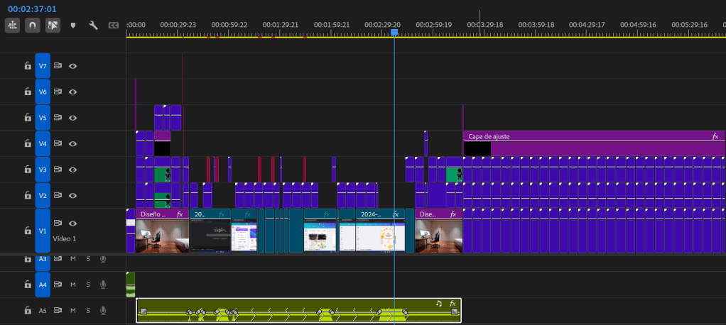This screenshot has width=726, height=325.
Task: Click ruler at 00:03:29:18 mark
Action: tap(484, 32)
